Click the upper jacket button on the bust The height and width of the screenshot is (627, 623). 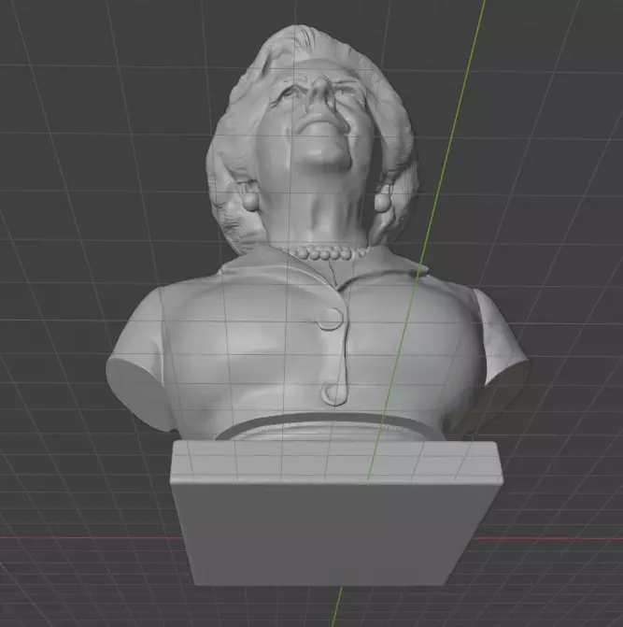(331, 319)
